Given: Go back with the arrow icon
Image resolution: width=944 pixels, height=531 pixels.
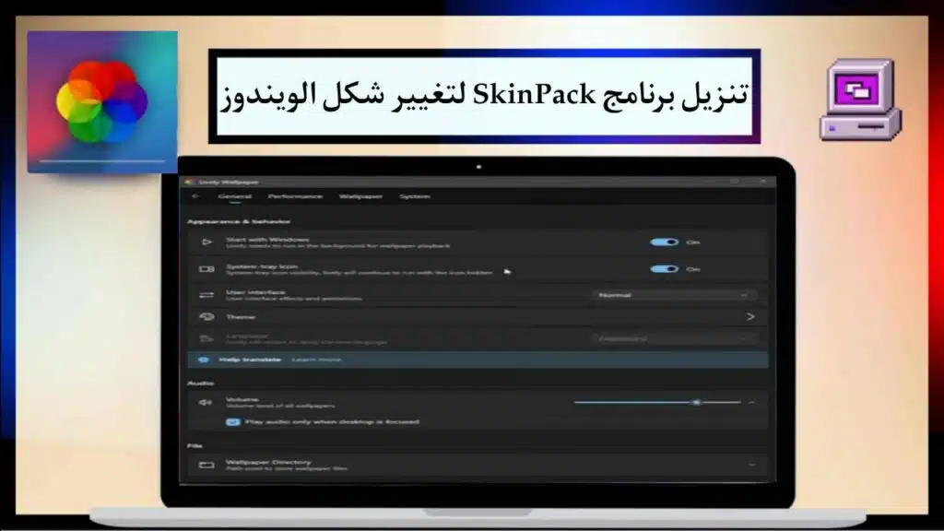Looking at the screenshot, I should click(195, 195).
